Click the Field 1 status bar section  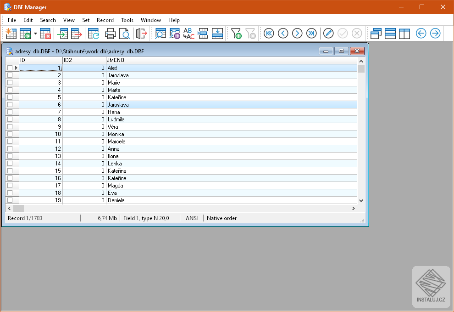click(148, 218)
